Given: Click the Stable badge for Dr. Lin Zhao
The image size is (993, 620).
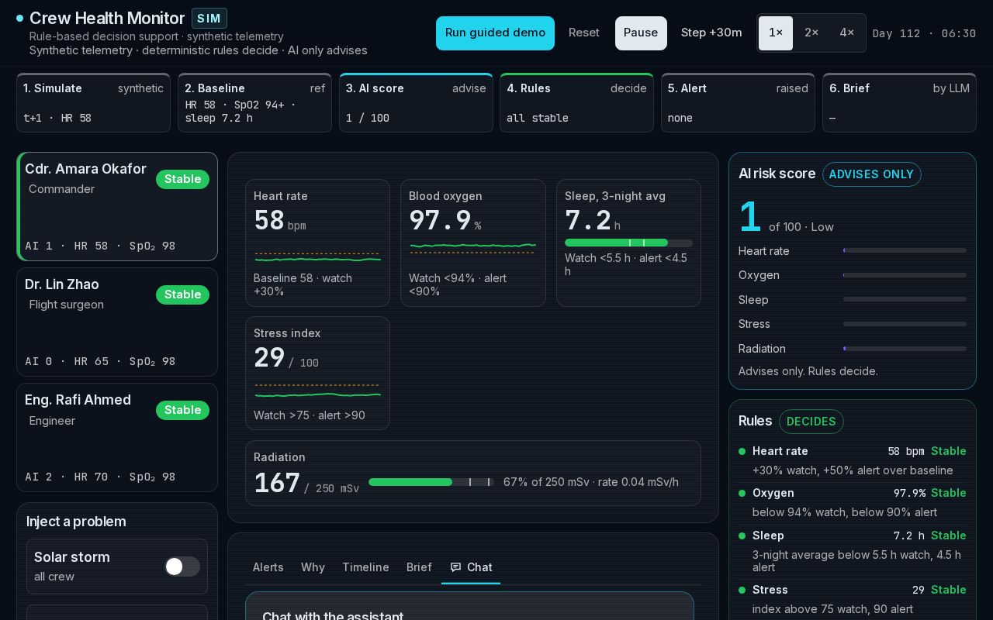Looking at the screenshot, I should 182,294.
